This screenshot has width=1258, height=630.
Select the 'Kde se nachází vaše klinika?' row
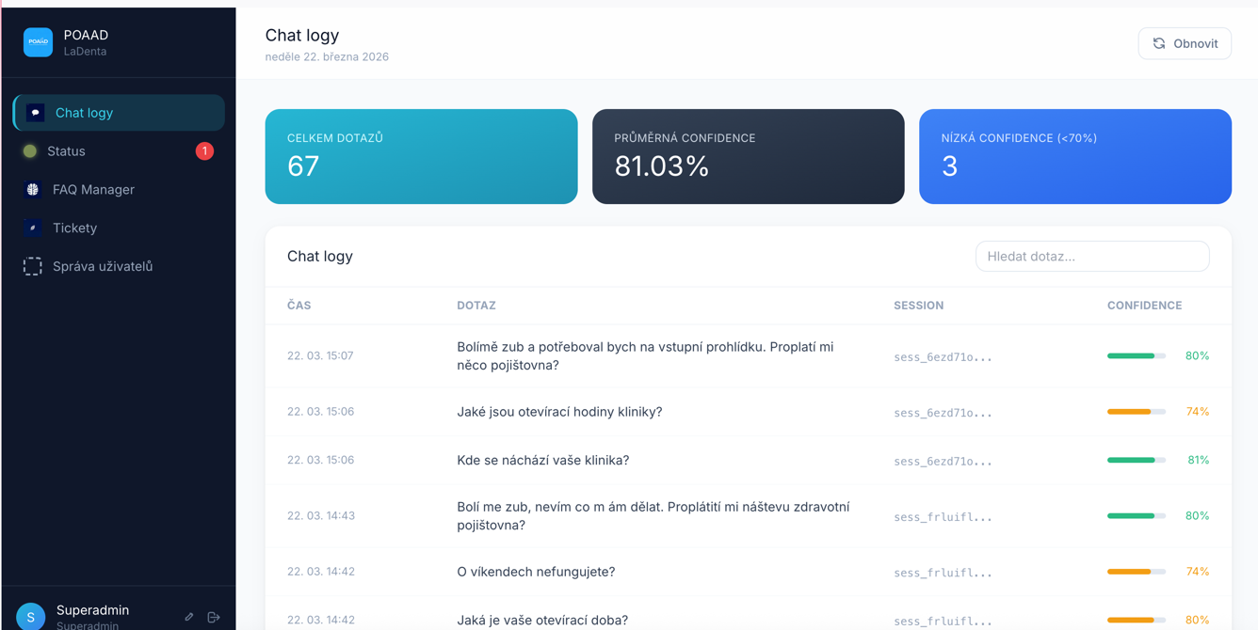pos(542,461)
